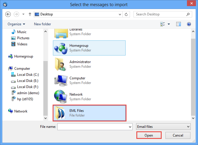Close the import dialog window

pos(191,3)
